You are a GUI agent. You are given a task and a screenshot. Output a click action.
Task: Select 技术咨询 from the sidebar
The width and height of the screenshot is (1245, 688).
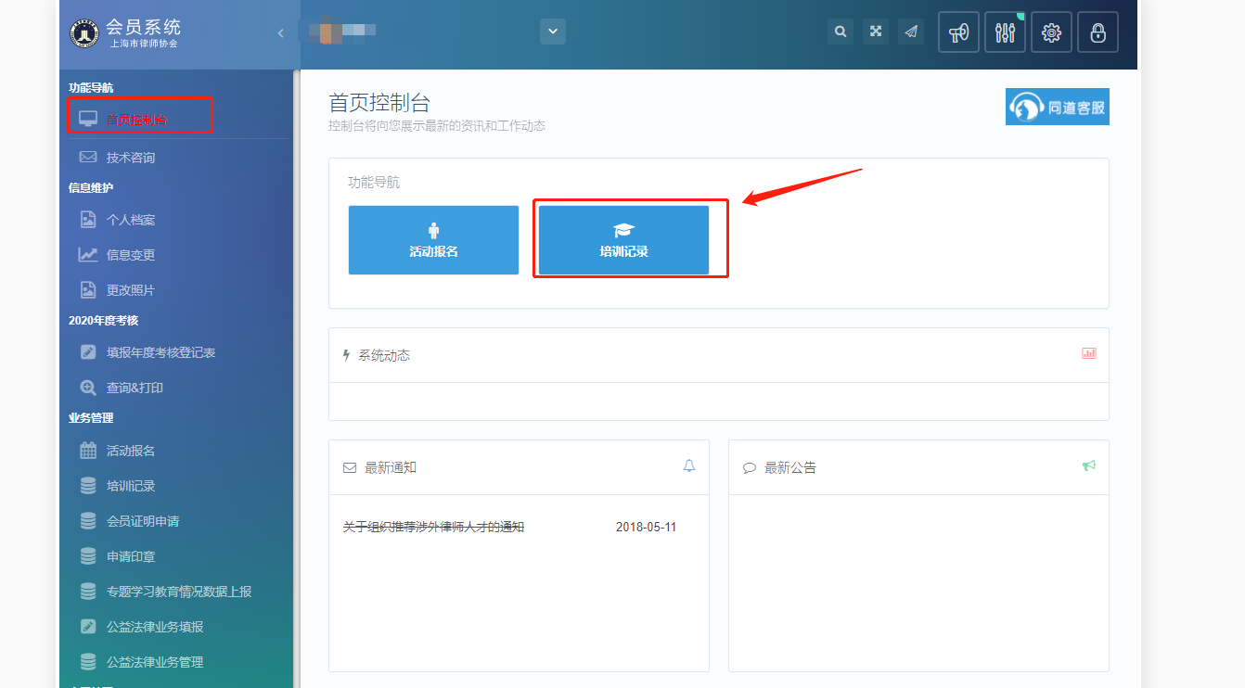[131, 158]
